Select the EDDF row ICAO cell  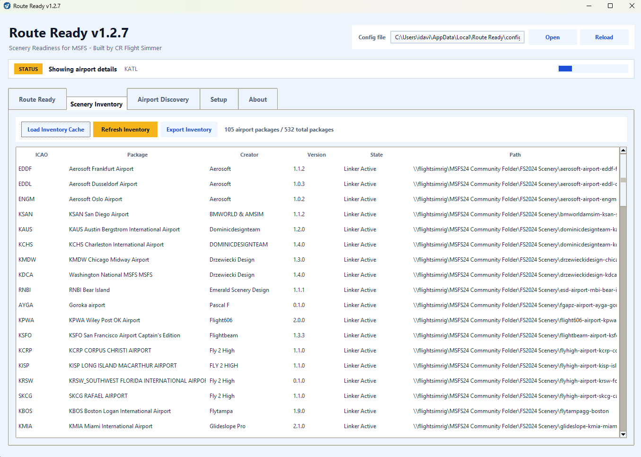25,169
